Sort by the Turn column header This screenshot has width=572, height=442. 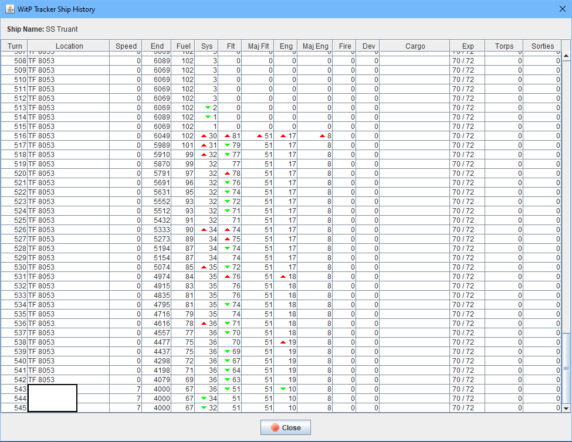15,46
